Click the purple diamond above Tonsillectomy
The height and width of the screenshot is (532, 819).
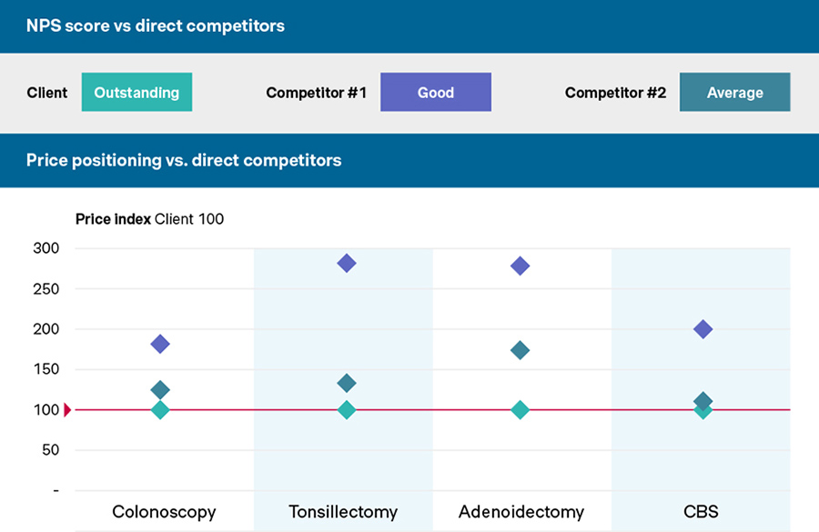tap(346, 264)
